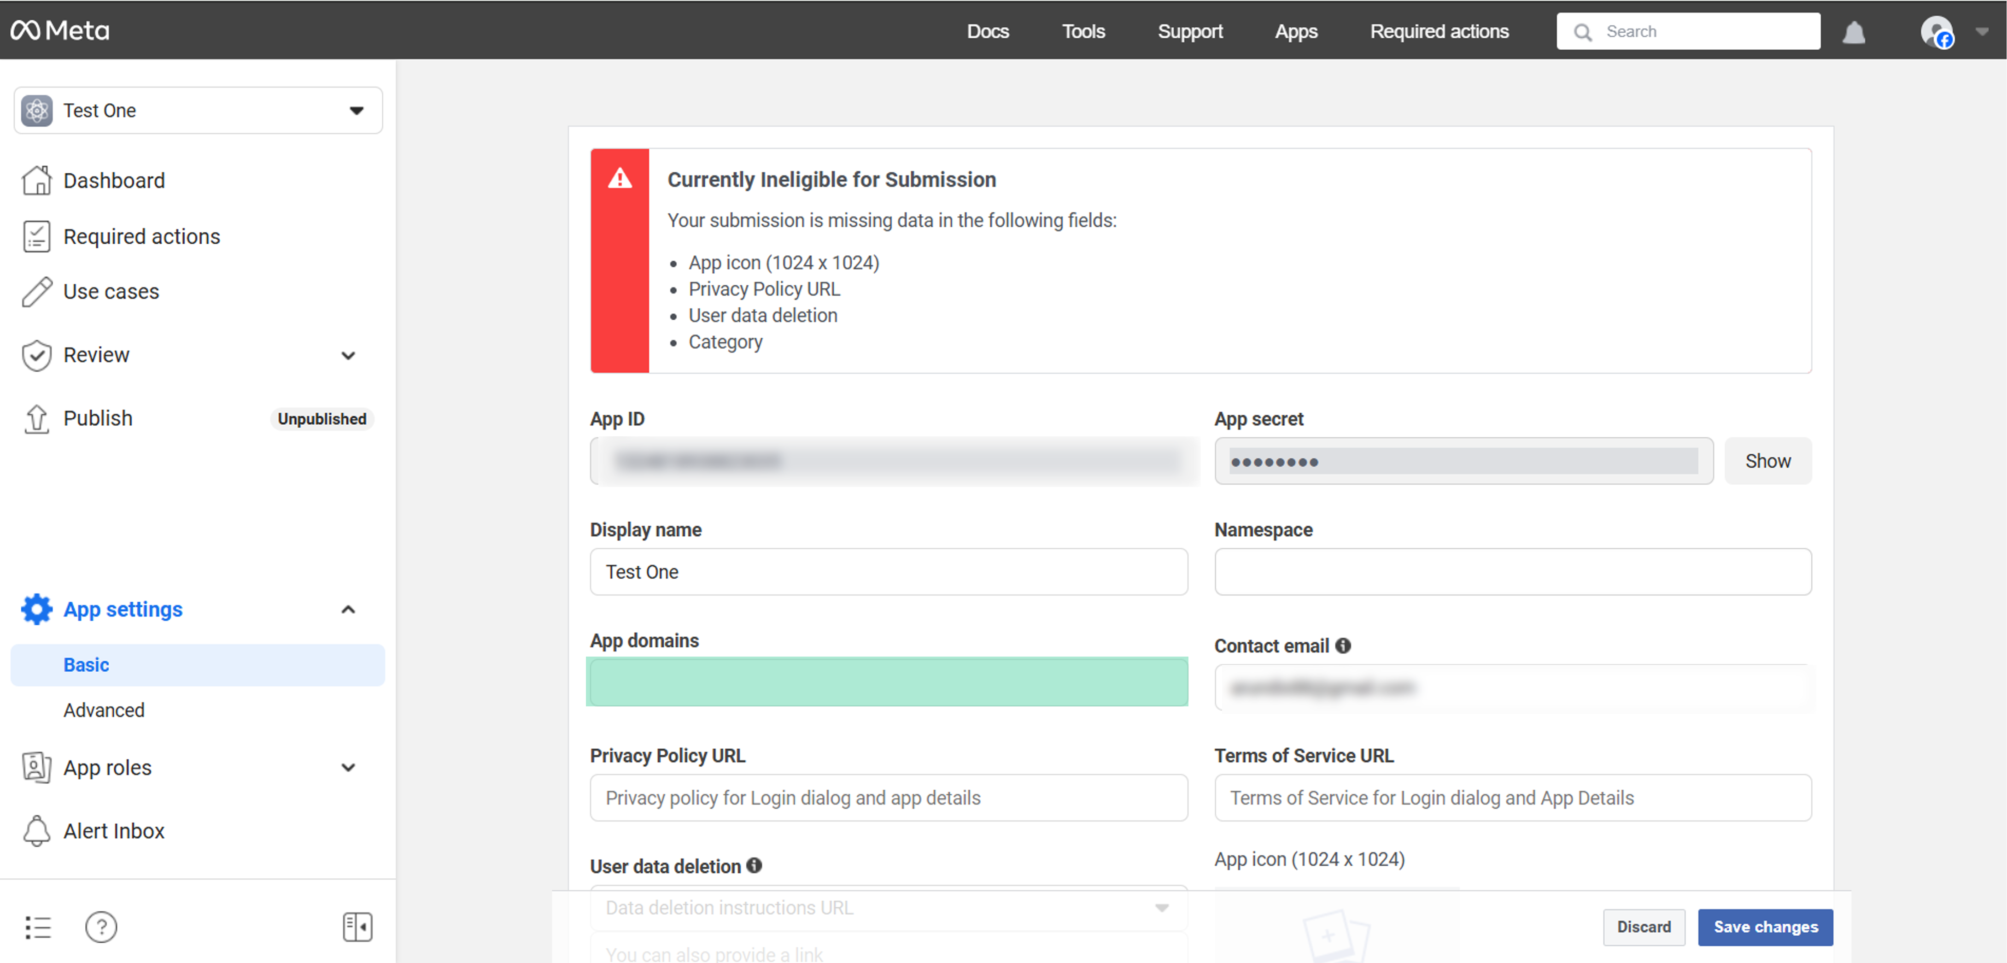Click "Privacy Policy URL" in missing fields list

(x=764, y=289)
